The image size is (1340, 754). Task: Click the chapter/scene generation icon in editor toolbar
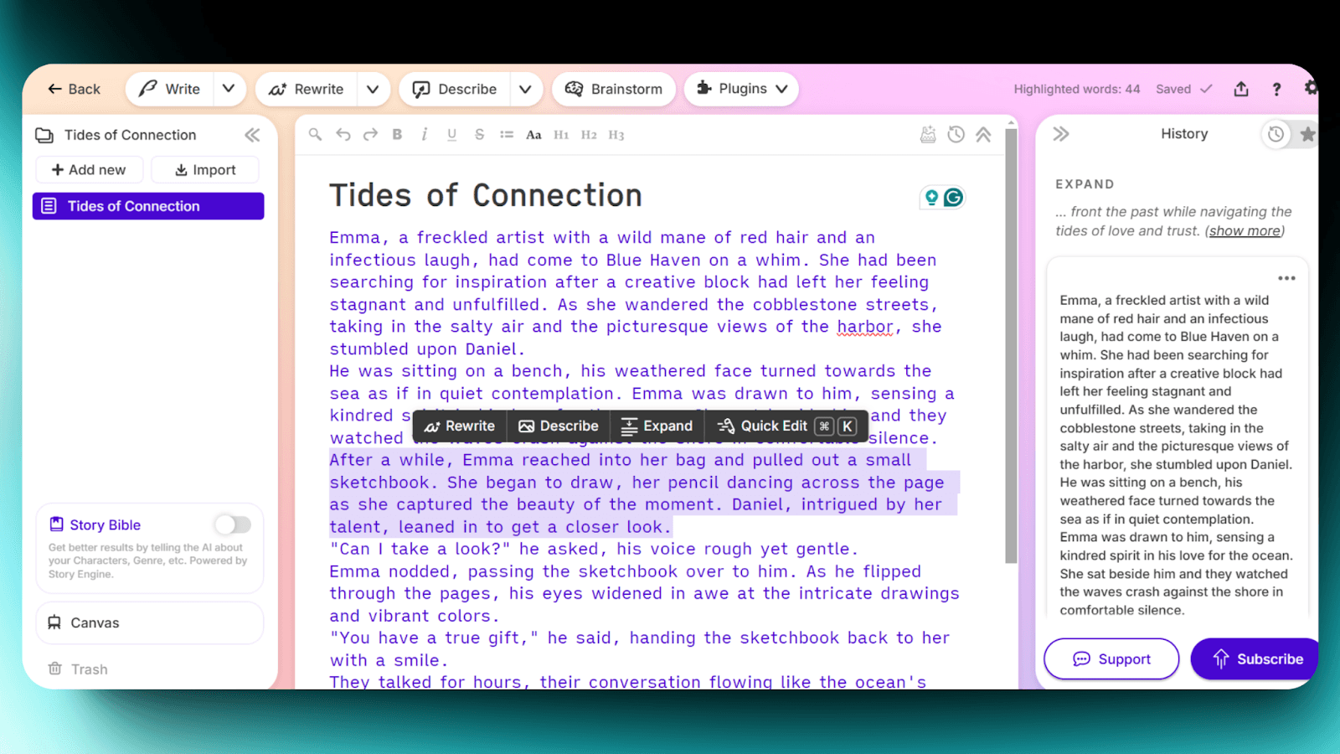click(x=928, y=134)
